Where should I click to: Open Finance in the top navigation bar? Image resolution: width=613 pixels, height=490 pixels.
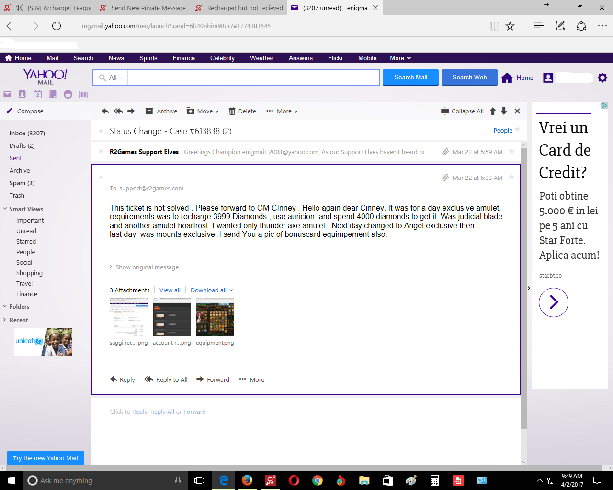coord(183,58)
